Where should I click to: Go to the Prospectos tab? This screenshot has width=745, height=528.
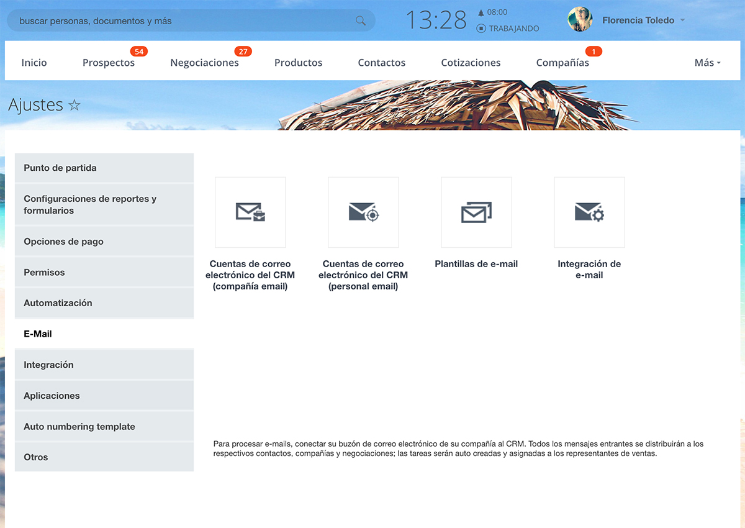click(x=109, y=63)
